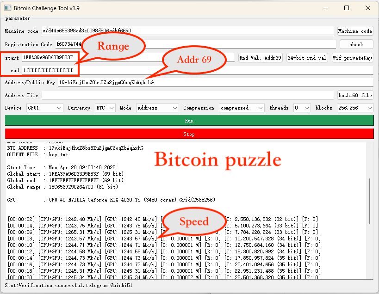Open the Device GPU1 dropdown
The width and height of the screenshot is (379, 294).
[x=45, y=108]
